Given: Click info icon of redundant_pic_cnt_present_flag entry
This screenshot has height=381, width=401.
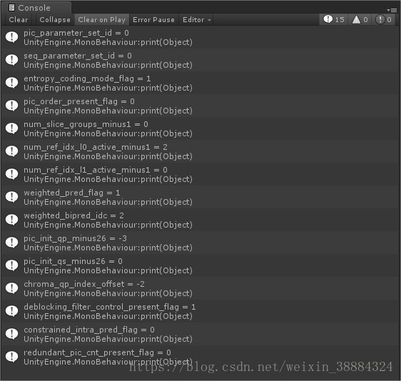Looking at the screenshot, I should tap(11, 357).
